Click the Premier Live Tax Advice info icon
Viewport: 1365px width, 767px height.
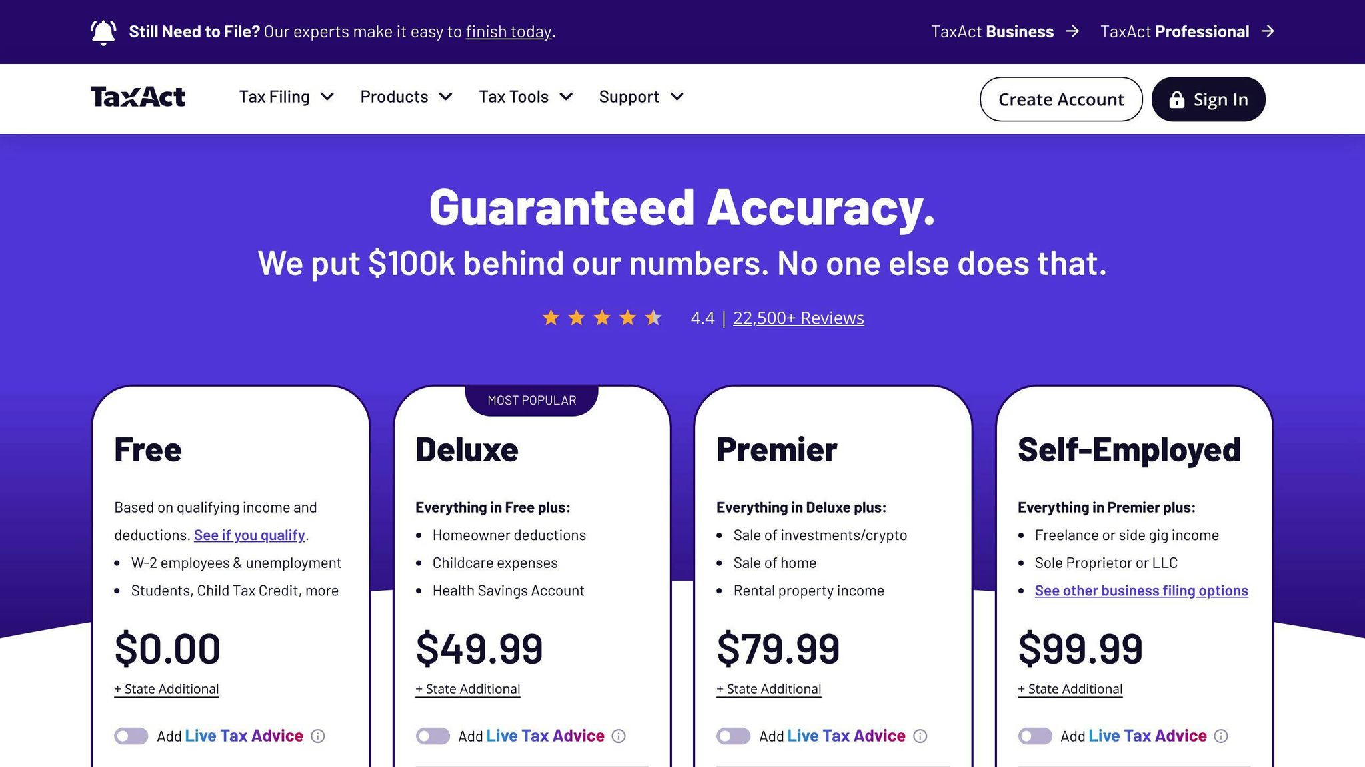point(920,736)
